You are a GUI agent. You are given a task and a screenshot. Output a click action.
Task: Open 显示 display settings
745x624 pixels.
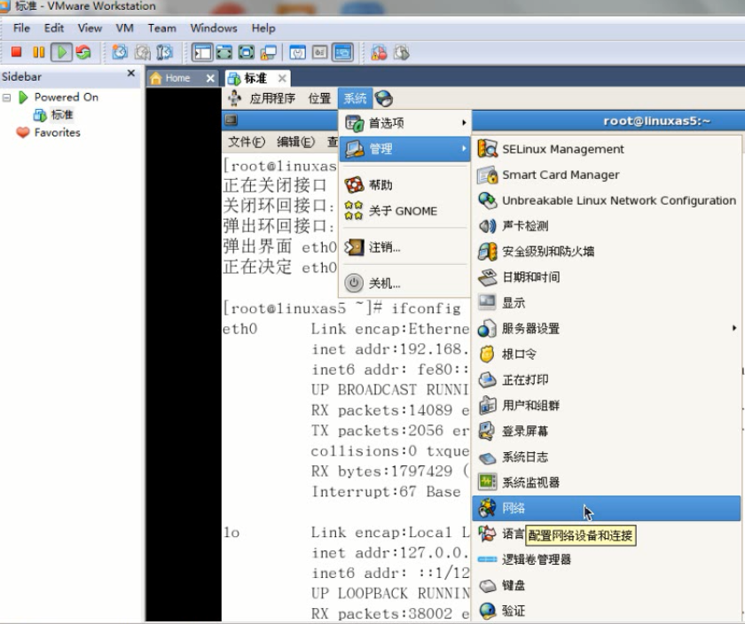(607, 303)
